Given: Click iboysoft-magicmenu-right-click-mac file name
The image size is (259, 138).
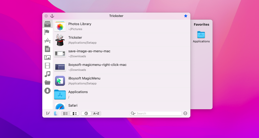Looking at the screenshot, I should pos(98,65).
